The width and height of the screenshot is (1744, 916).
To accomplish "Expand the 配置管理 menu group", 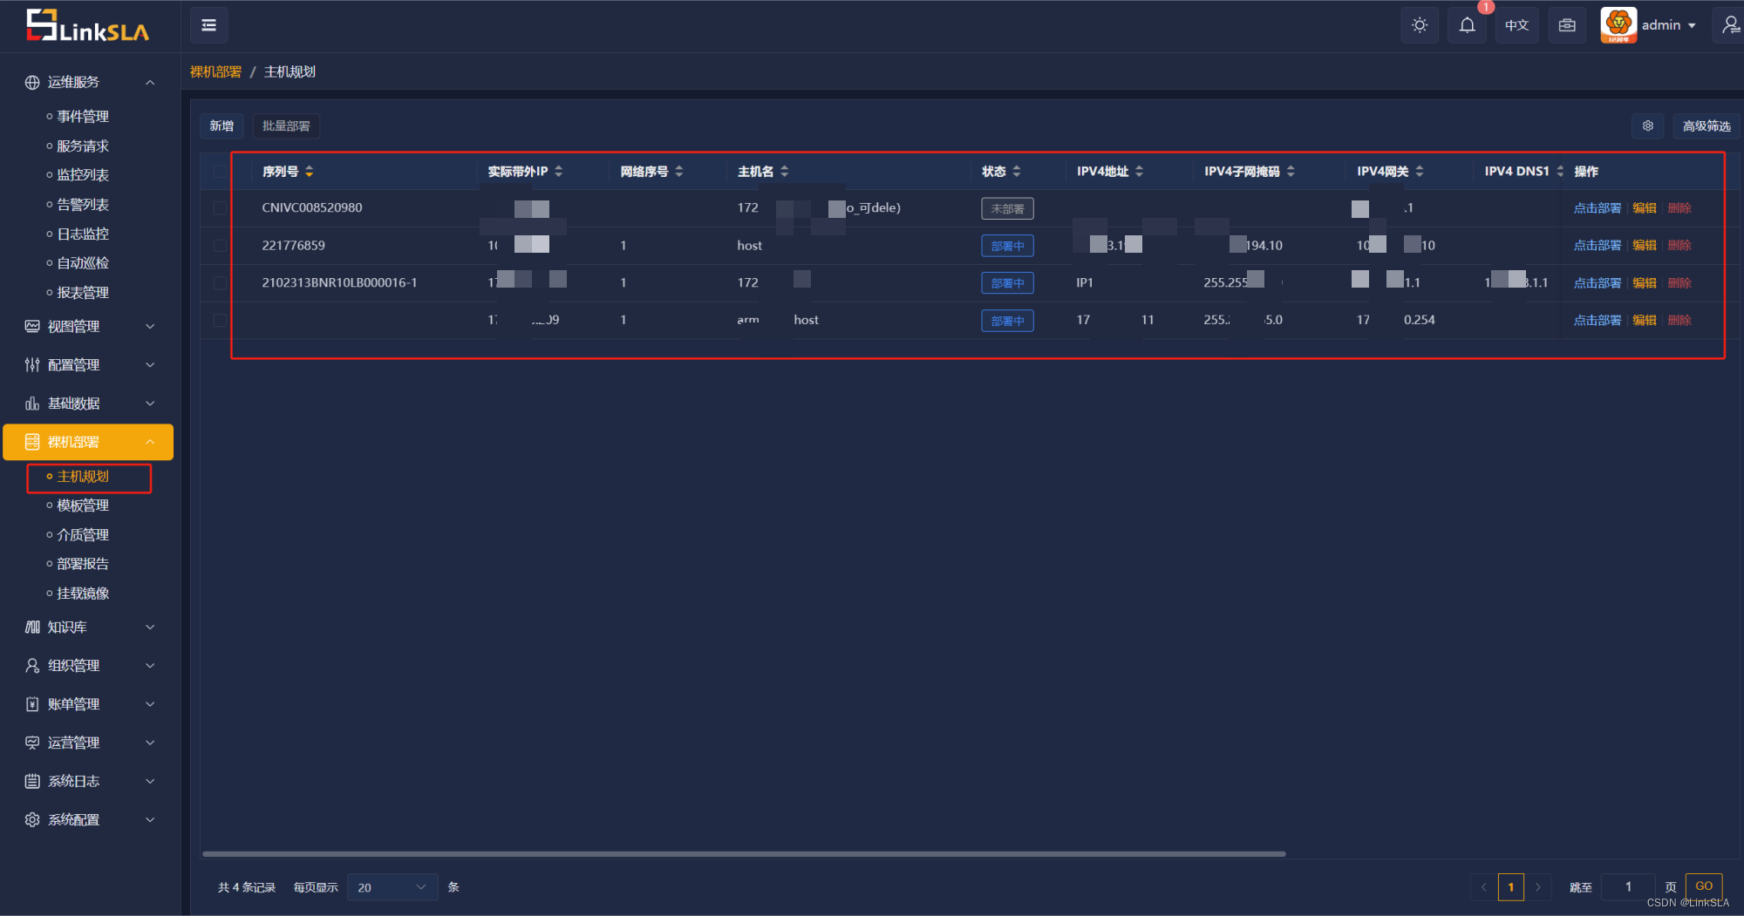I will tap(150, 364).
